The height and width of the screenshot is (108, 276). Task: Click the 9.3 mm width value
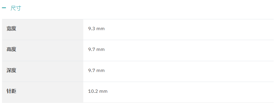tap(97, 29)
